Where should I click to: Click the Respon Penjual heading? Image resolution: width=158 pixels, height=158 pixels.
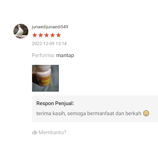(55, 103)
